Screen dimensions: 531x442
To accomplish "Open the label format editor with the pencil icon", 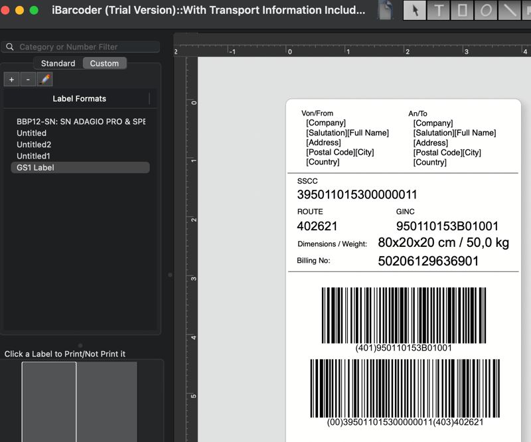I will pos(44,79).
